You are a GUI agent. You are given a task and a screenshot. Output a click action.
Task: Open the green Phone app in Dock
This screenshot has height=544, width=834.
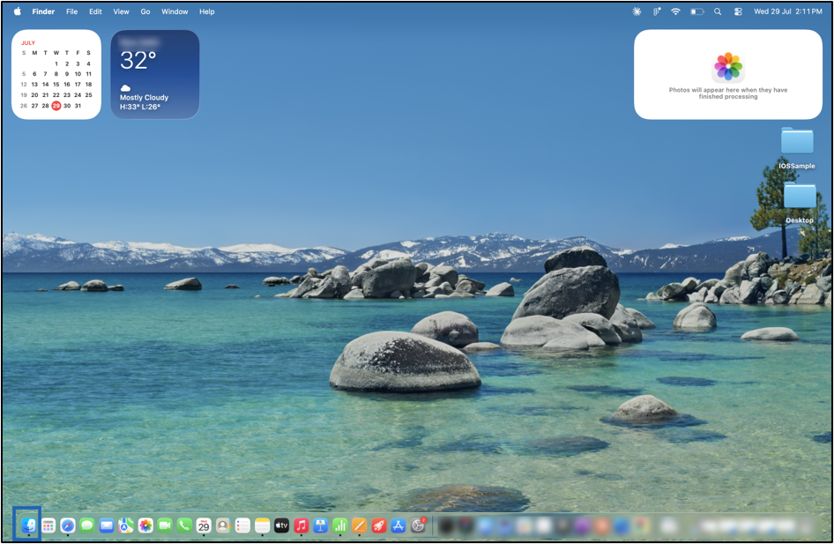(184, 525)
